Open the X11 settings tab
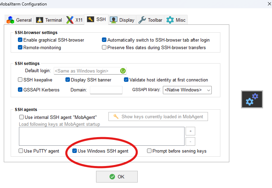Viewport: 272px width, 188px height. tap(74, 20)
